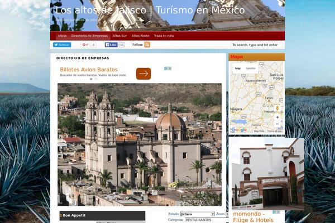The image size is (335, 223).
Task: Open the Altos Sur menu item
Action: [119, 36]
